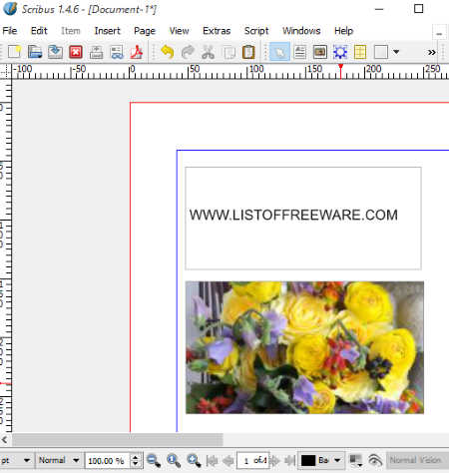Open the Windows menu
The height and width of the screenshot is (473, 449).
pyautogui.click(x=301, y=31)
